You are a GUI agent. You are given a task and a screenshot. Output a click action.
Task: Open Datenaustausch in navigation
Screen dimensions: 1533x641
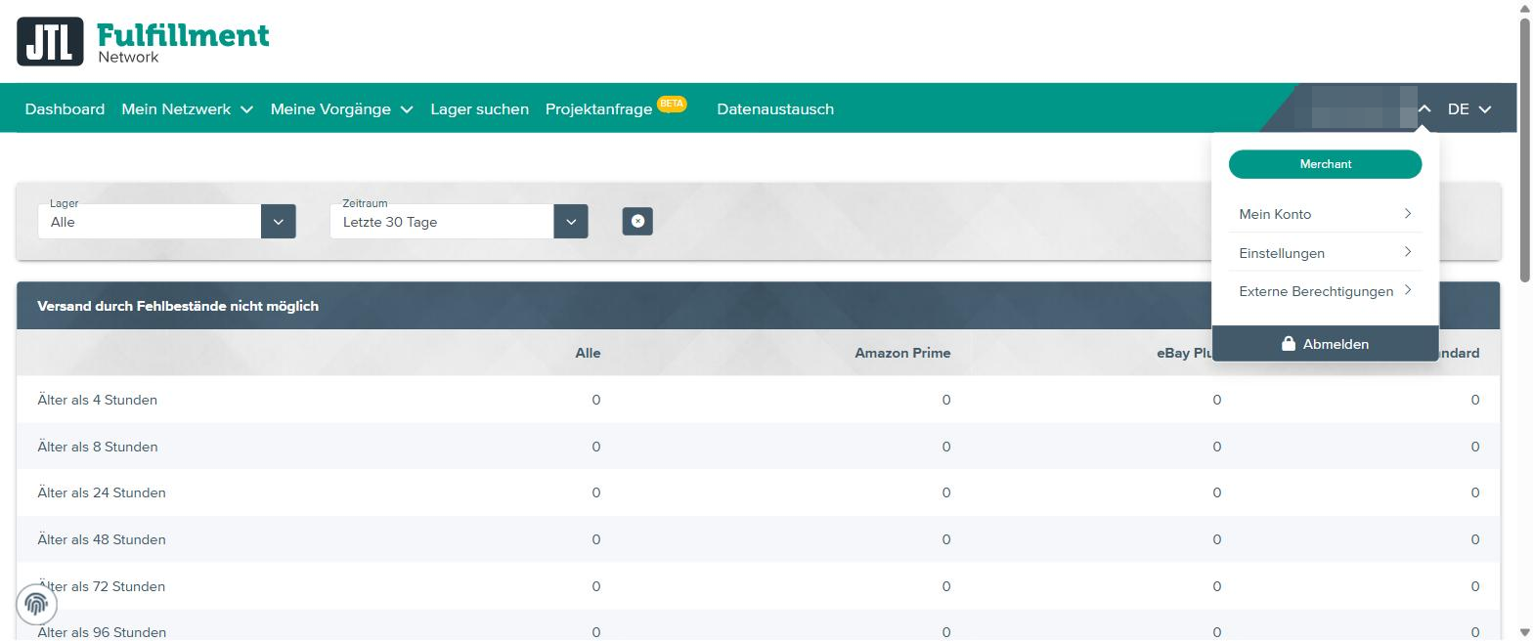click(x=775, y=109)
